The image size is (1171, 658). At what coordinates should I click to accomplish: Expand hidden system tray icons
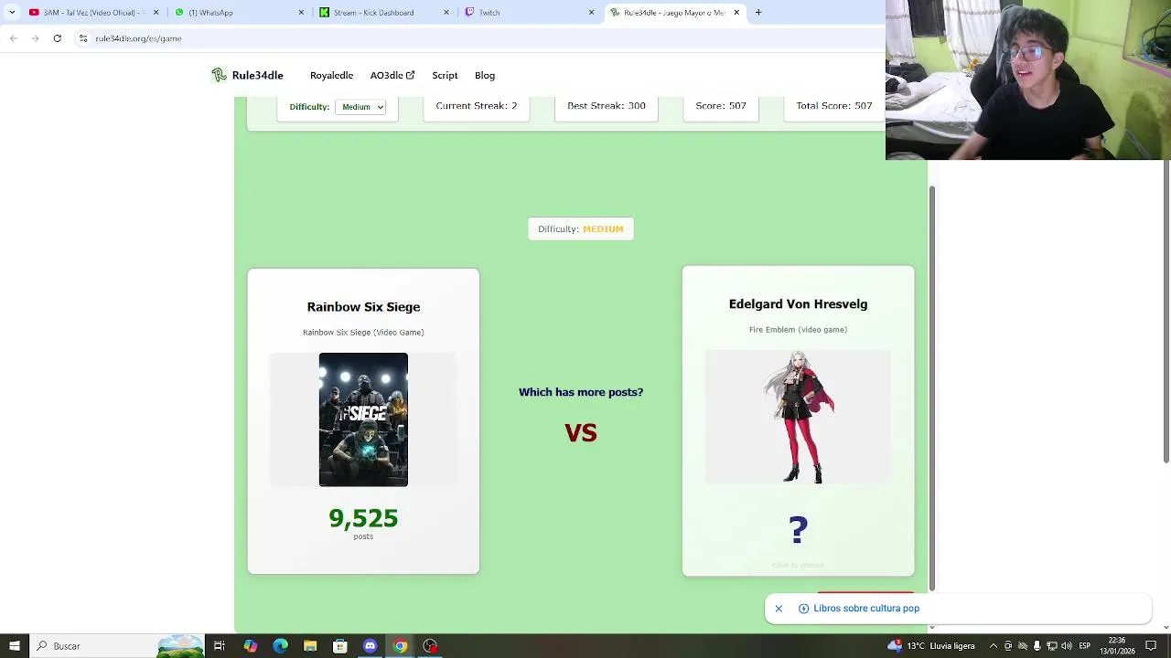pos(994,646)
